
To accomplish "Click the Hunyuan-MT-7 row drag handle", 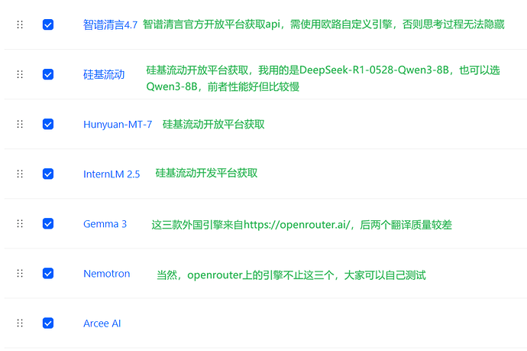I will tap(20, 124).
